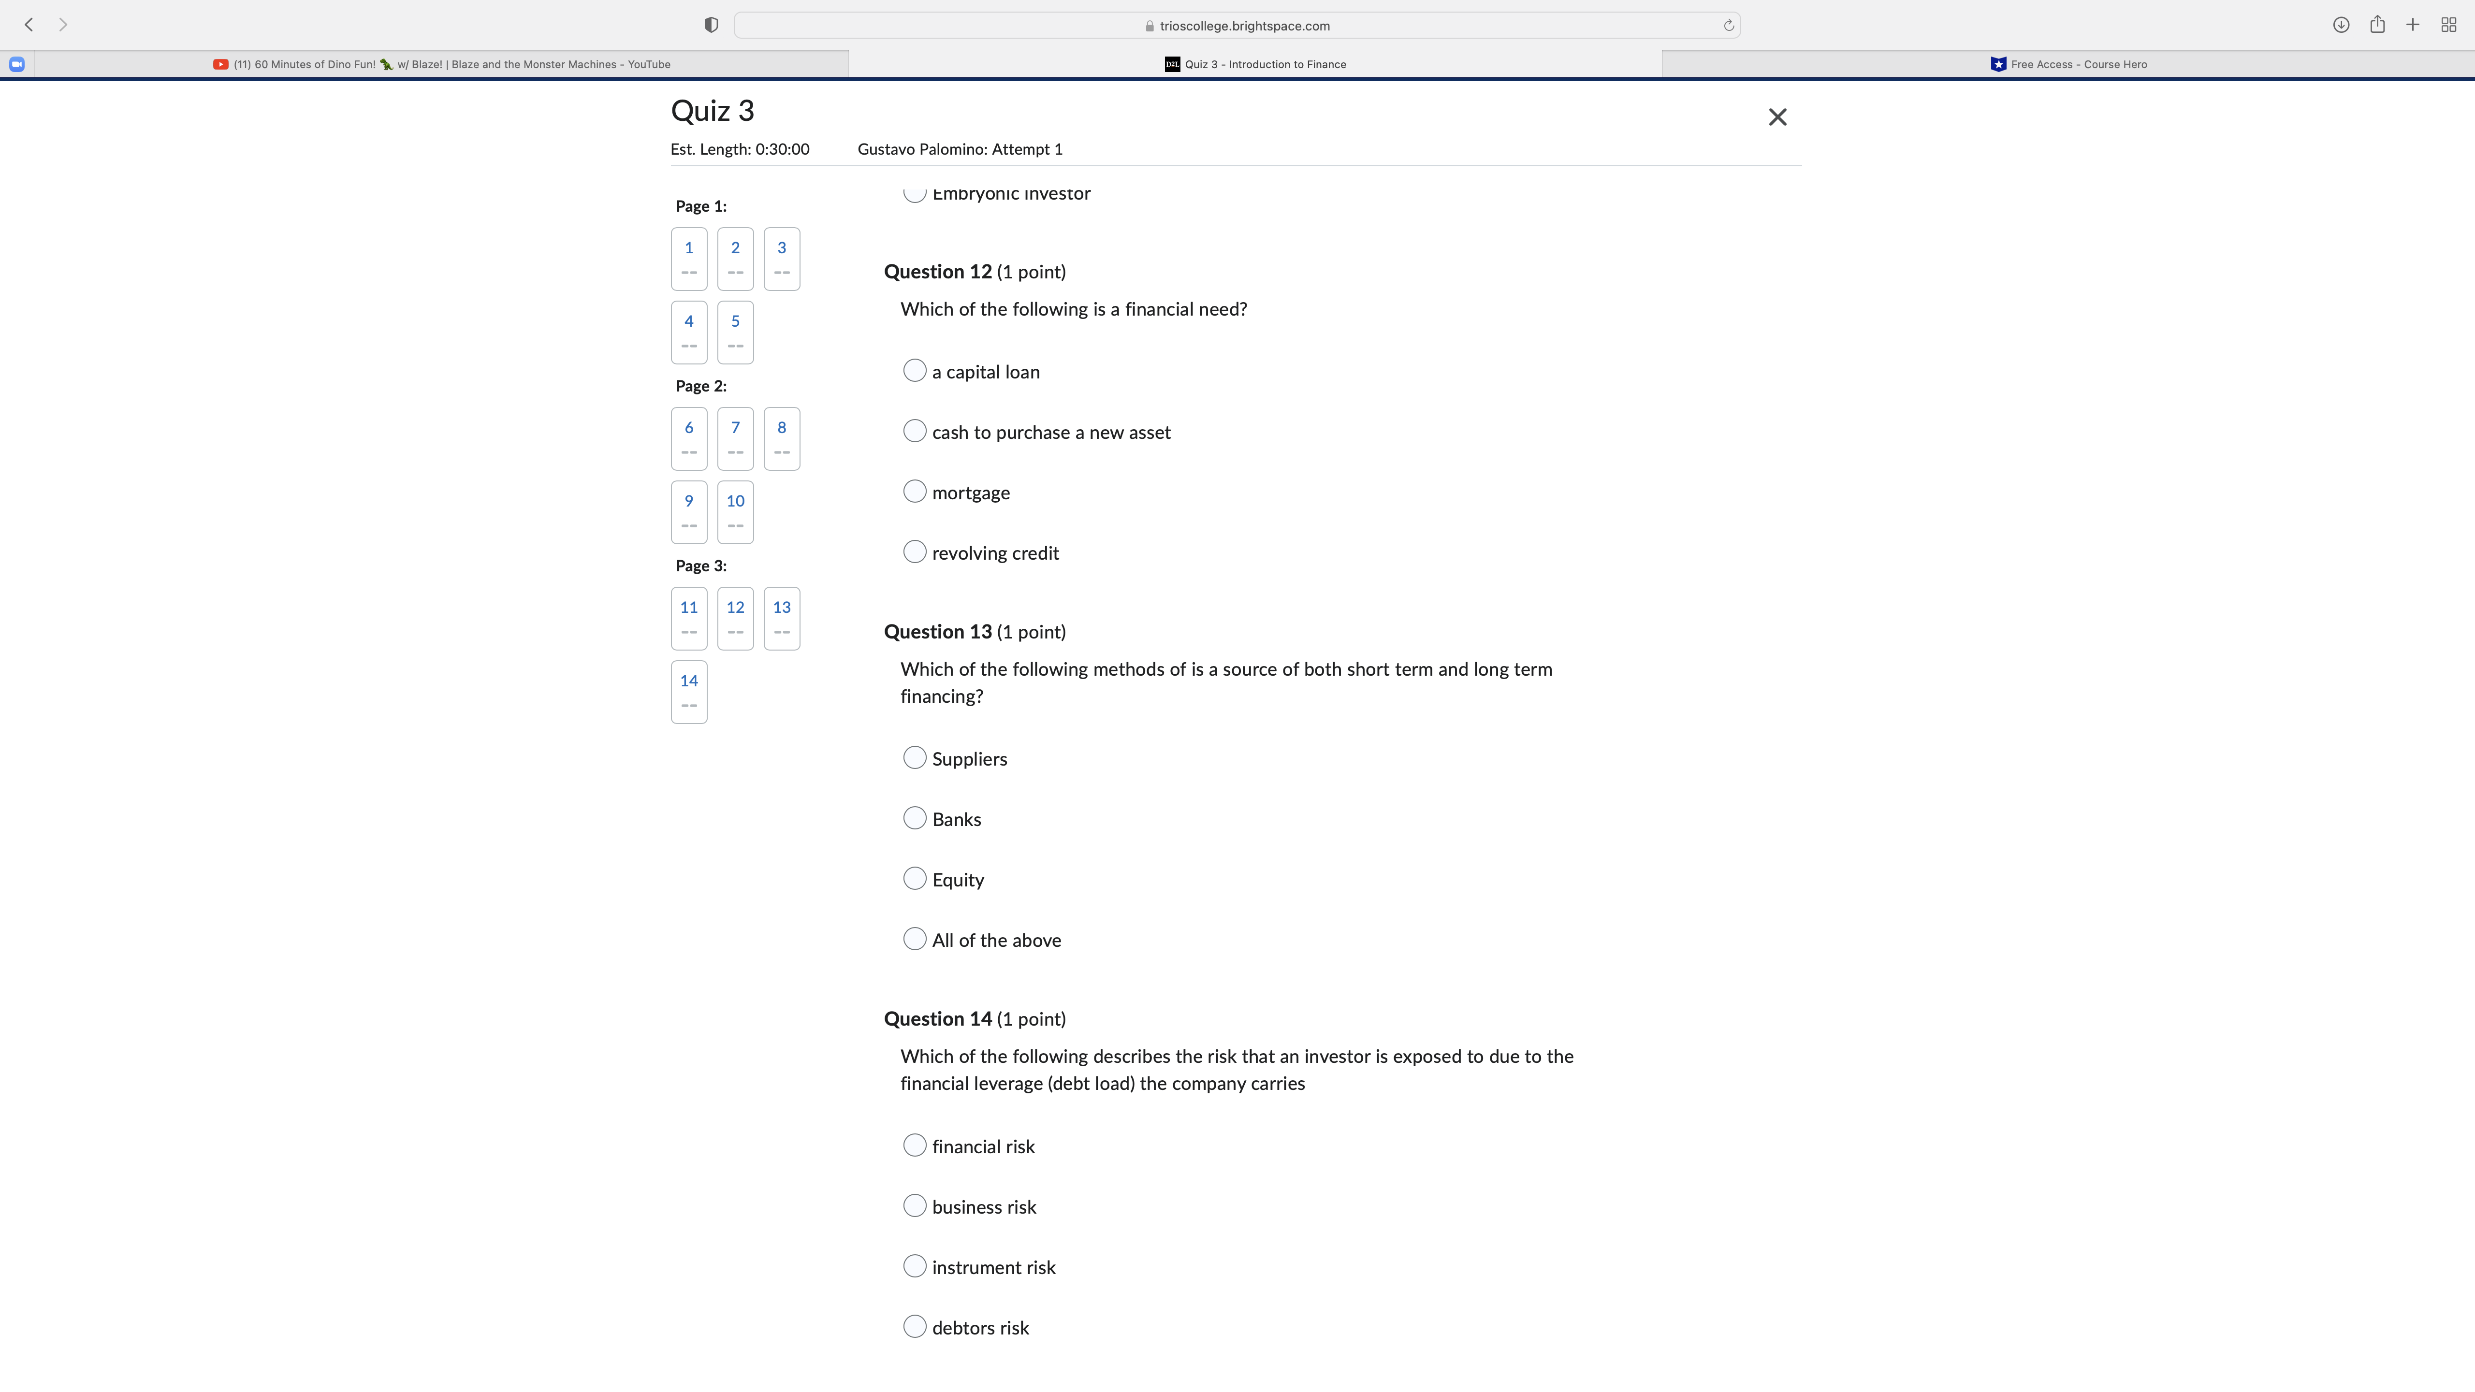Click the back navigation arrow
The height and width of the screenshot is (1392, 2475).
(29, 24)
